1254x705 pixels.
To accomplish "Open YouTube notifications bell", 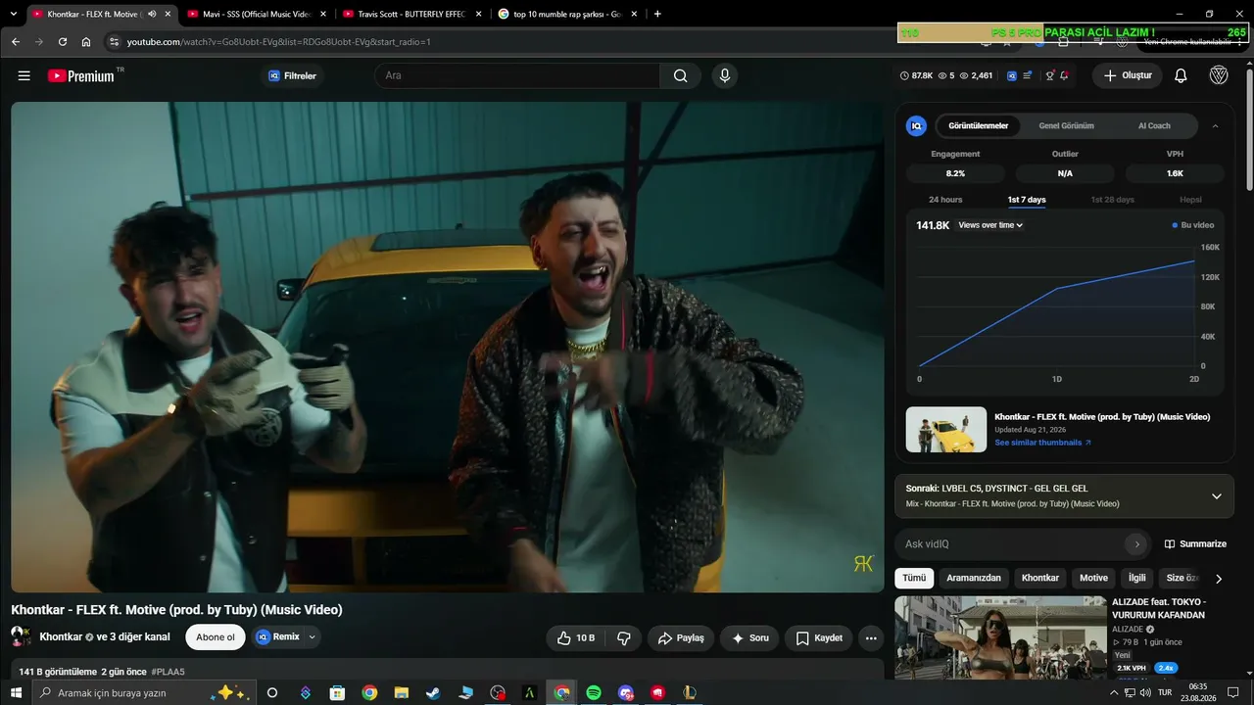I will (1181, 75).
